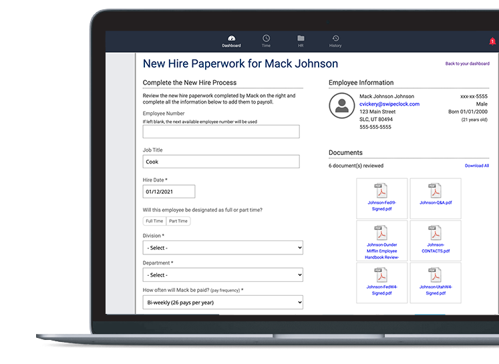Click the 6 document(s) reviewed text

pos(356,166)
